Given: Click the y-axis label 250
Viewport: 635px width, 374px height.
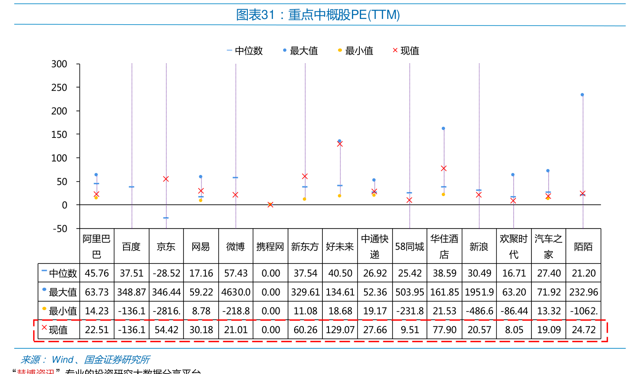Looking at the screenshot, I should tap(59, 88).
